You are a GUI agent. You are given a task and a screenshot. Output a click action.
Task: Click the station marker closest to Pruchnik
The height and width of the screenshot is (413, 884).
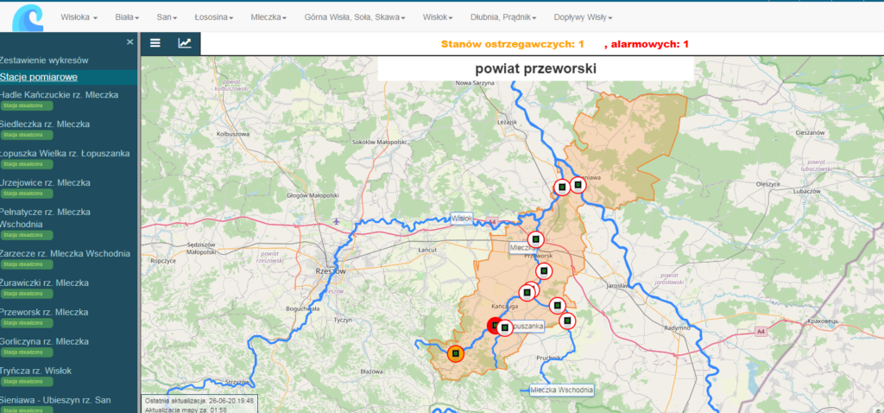coord(567,321)
